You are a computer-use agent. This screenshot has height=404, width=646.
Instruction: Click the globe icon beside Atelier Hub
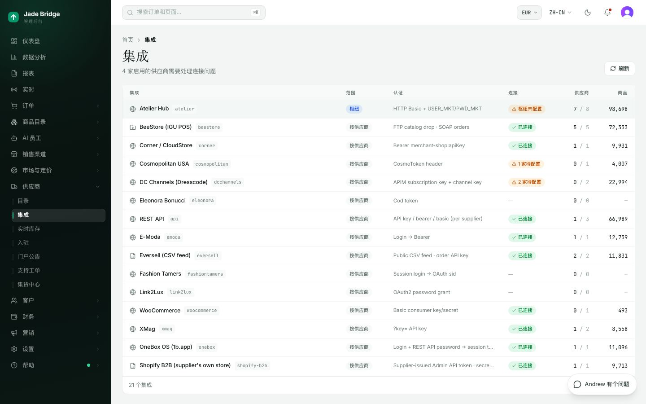pyautogui.click(x=133, y=109)
